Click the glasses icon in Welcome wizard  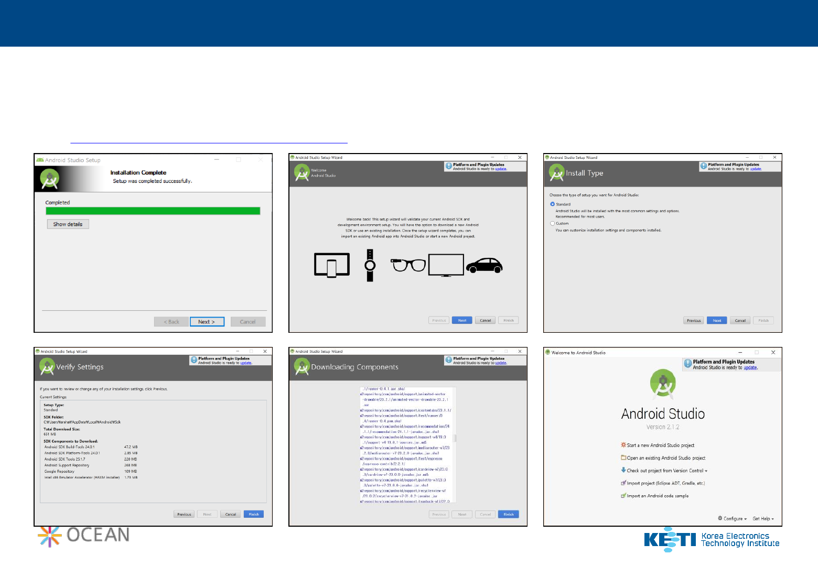(x=409, y=265)
